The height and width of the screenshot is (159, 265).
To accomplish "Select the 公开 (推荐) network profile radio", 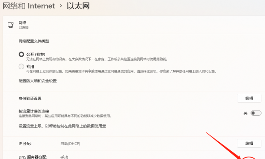I will (x=21, y=54).
